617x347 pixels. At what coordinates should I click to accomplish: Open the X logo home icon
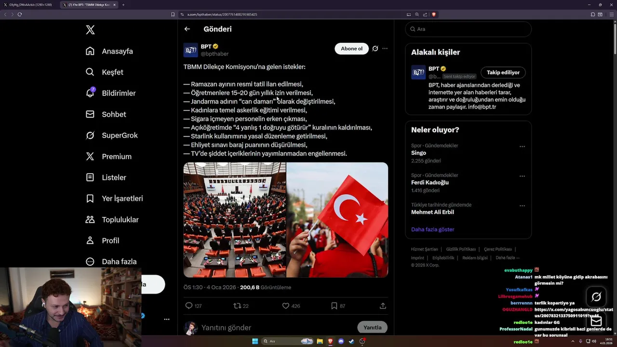pos(90,30)
